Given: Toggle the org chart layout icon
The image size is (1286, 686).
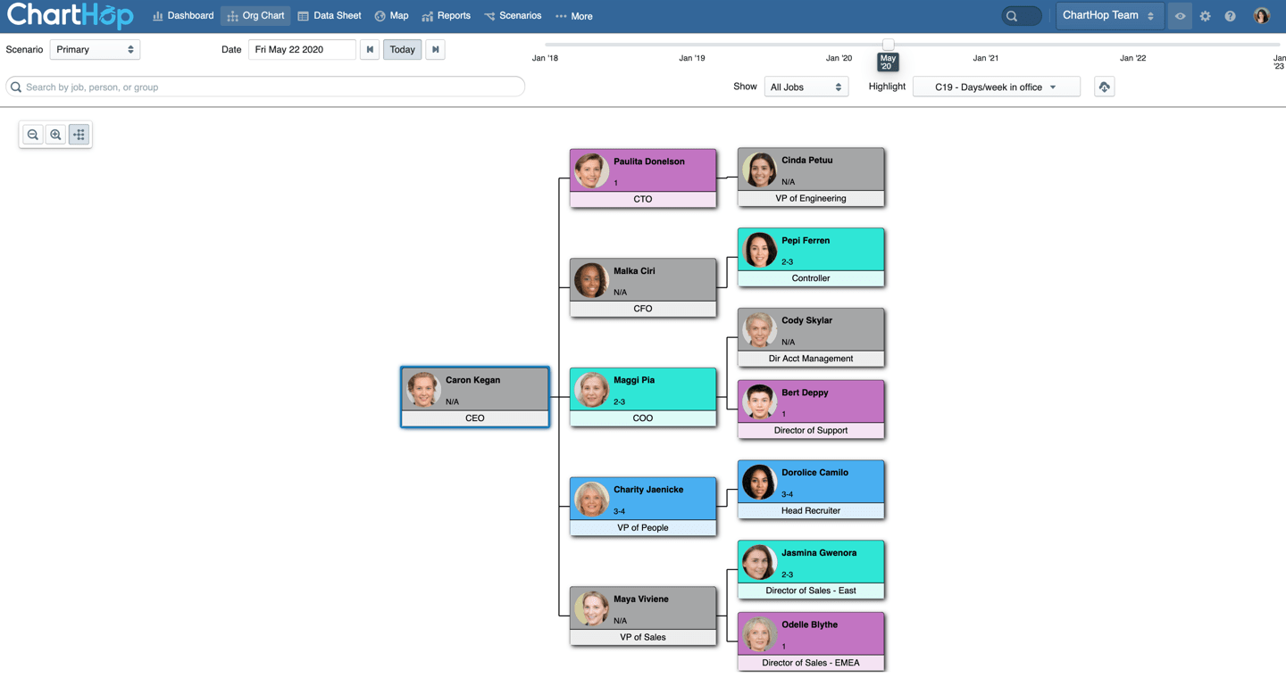Looking at the screenshot, I should pos(79,135).
